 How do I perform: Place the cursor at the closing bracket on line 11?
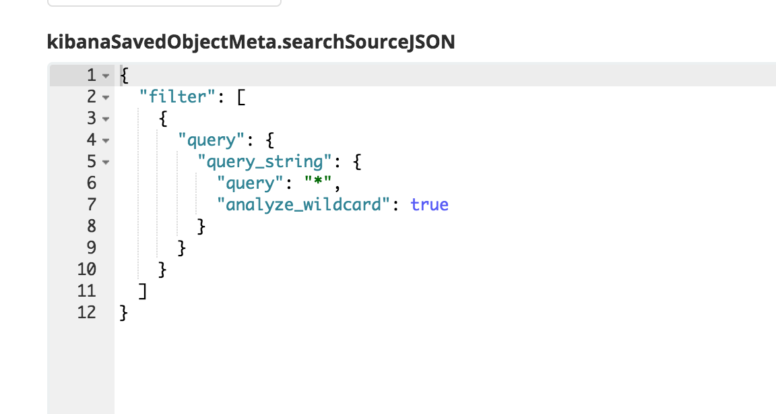[142, 291]
